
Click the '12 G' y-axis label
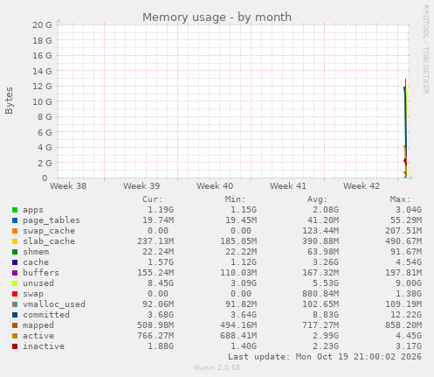coord(42,87)
